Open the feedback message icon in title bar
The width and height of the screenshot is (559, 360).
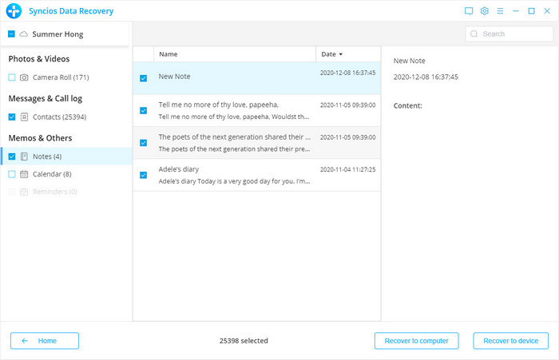468,11
